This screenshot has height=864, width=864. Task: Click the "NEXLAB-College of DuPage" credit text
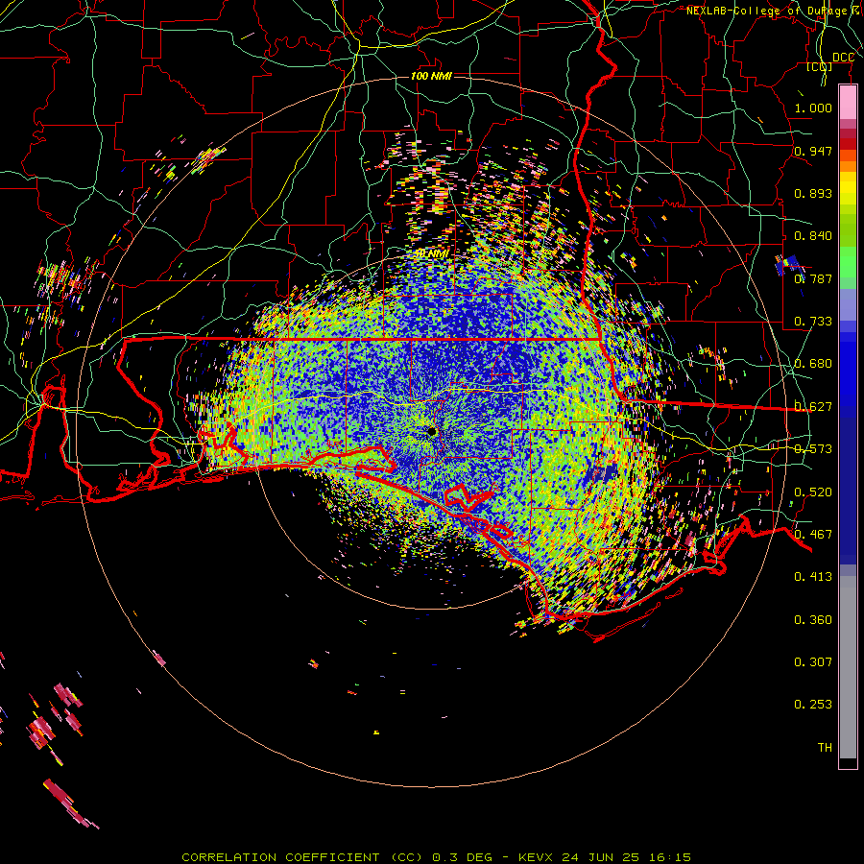point(766,11)
